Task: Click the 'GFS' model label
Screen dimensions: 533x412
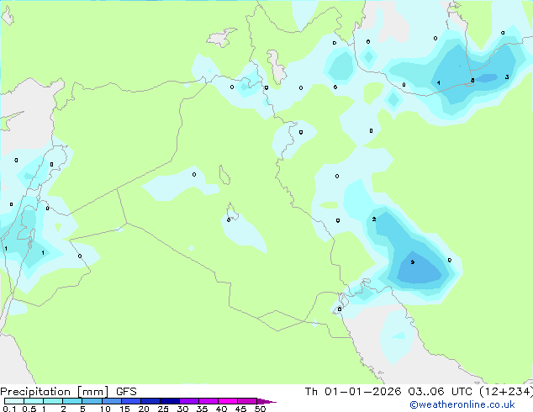Action: click(x=126, y=392)
